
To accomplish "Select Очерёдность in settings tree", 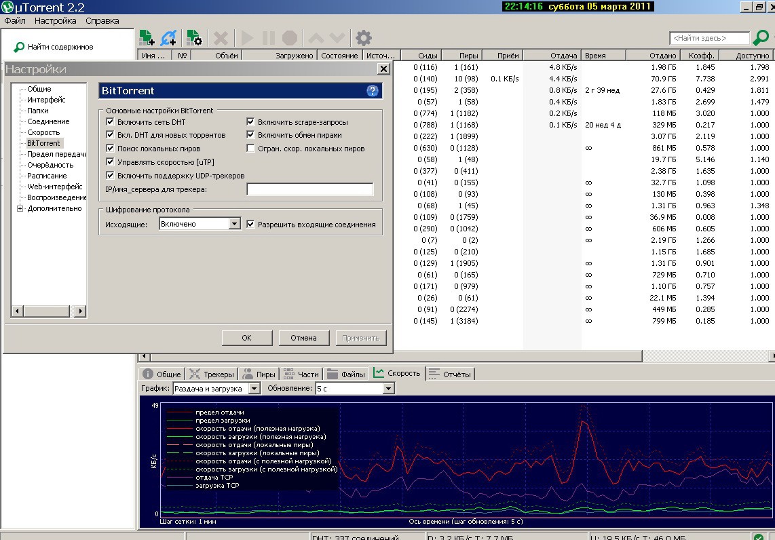I will click(50, 165).
